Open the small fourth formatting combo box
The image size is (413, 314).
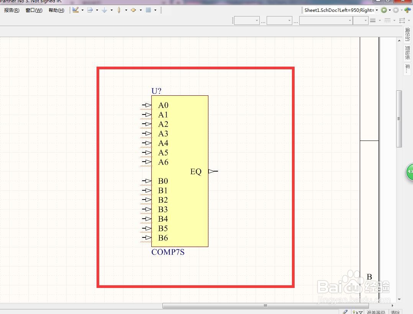coord(360,21)
